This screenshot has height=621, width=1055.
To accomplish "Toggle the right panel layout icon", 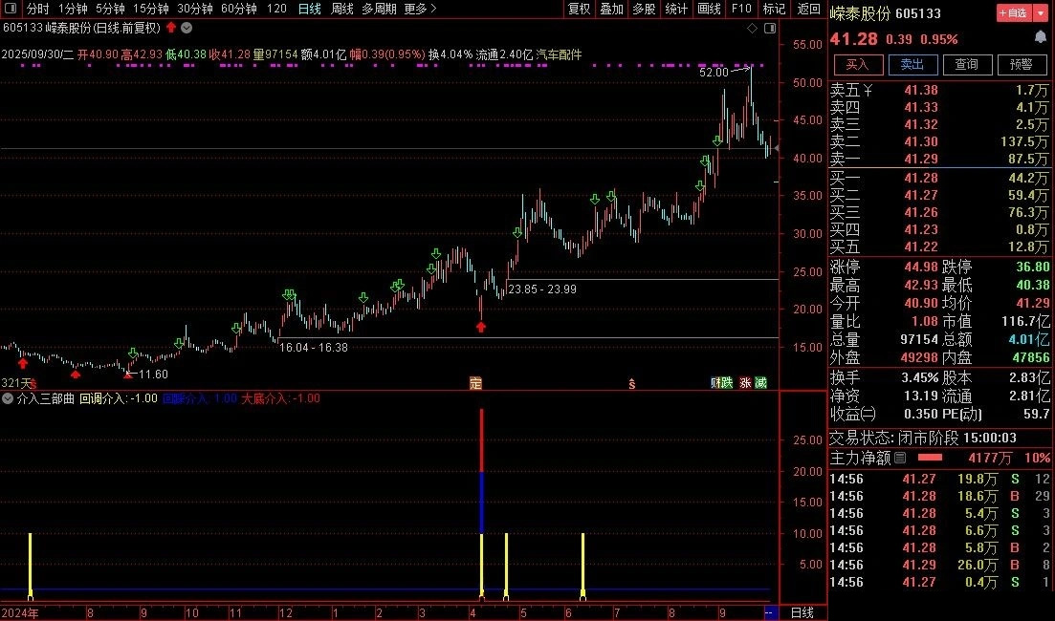I will [770, 28].
